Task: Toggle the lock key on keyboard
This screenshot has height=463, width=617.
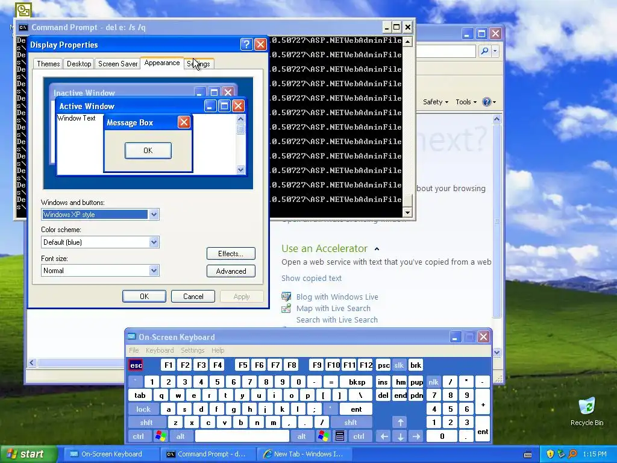Action: point(143,409)
